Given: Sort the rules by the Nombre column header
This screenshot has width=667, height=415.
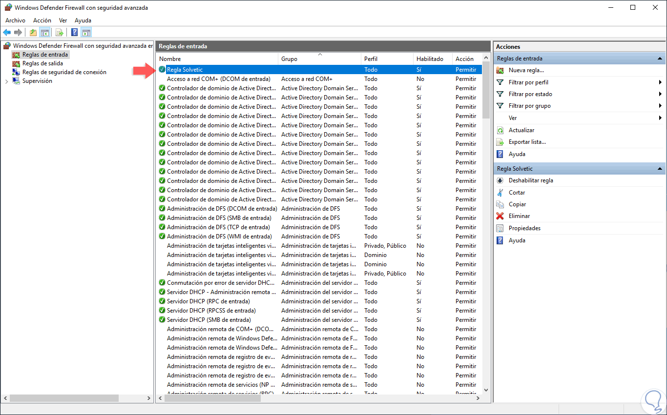Looking at the screenshot, I should click(217, 59).
